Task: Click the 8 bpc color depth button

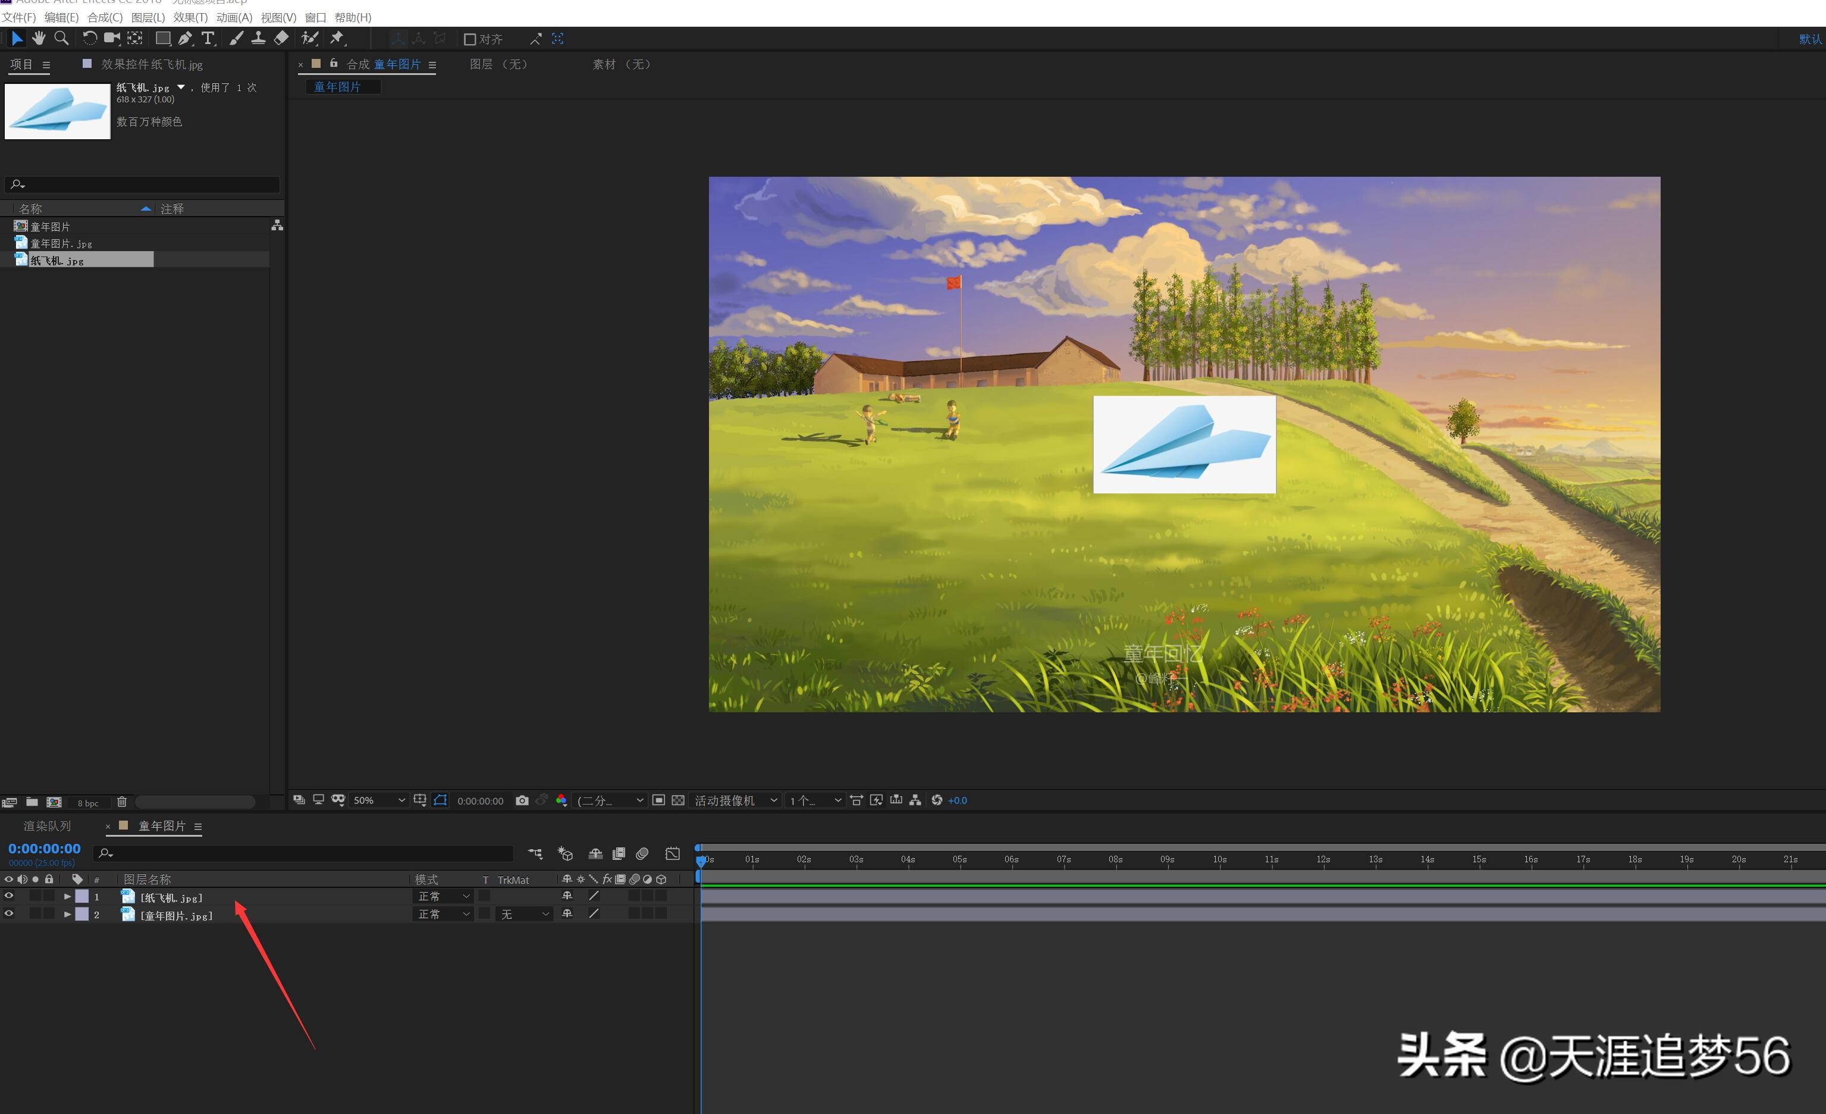Action: pos(87,803)
